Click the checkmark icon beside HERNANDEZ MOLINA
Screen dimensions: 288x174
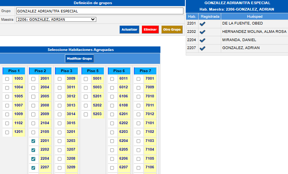203,32
